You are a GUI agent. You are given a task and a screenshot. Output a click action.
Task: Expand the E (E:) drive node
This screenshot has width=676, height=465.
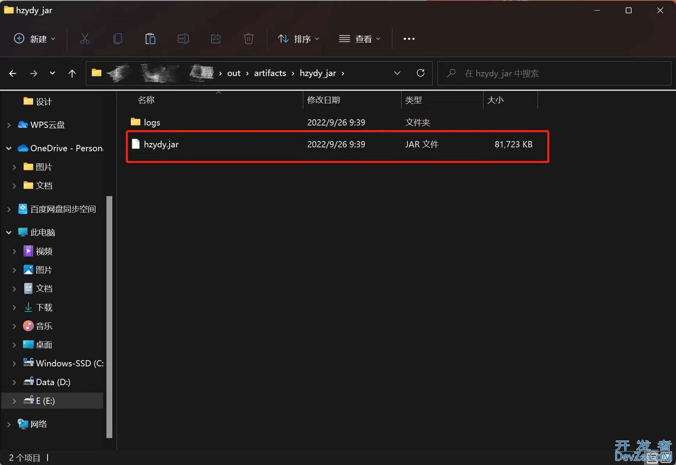coord(14,401)
